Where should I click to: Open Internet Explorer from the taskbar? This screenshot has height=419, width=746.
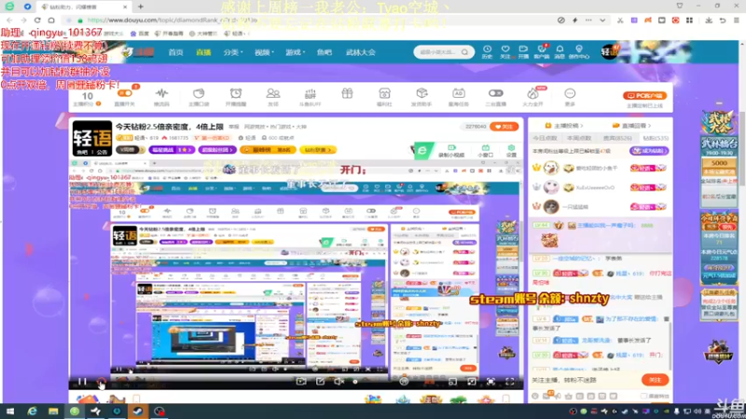32,412
